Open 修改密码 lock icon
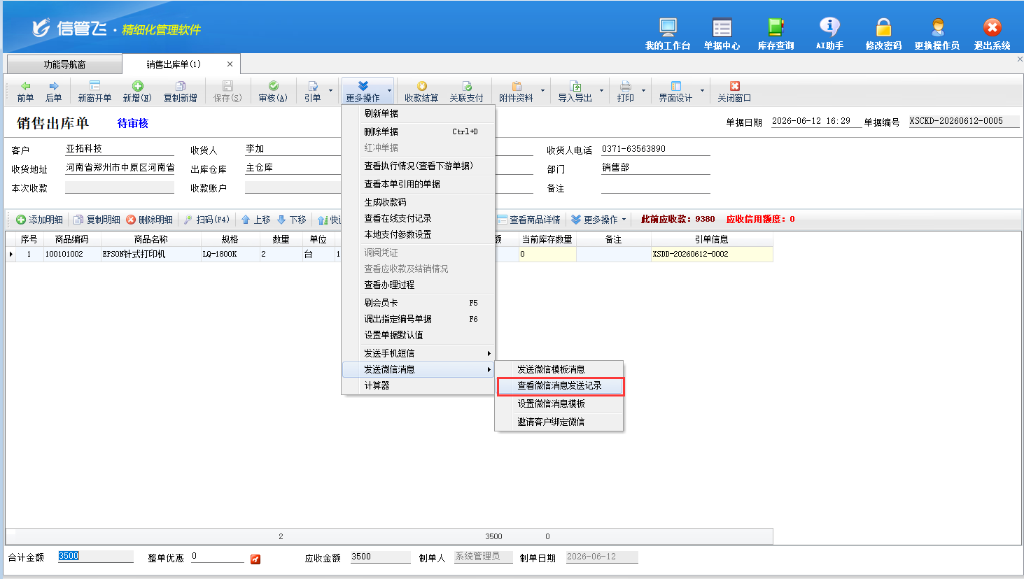 883,34
